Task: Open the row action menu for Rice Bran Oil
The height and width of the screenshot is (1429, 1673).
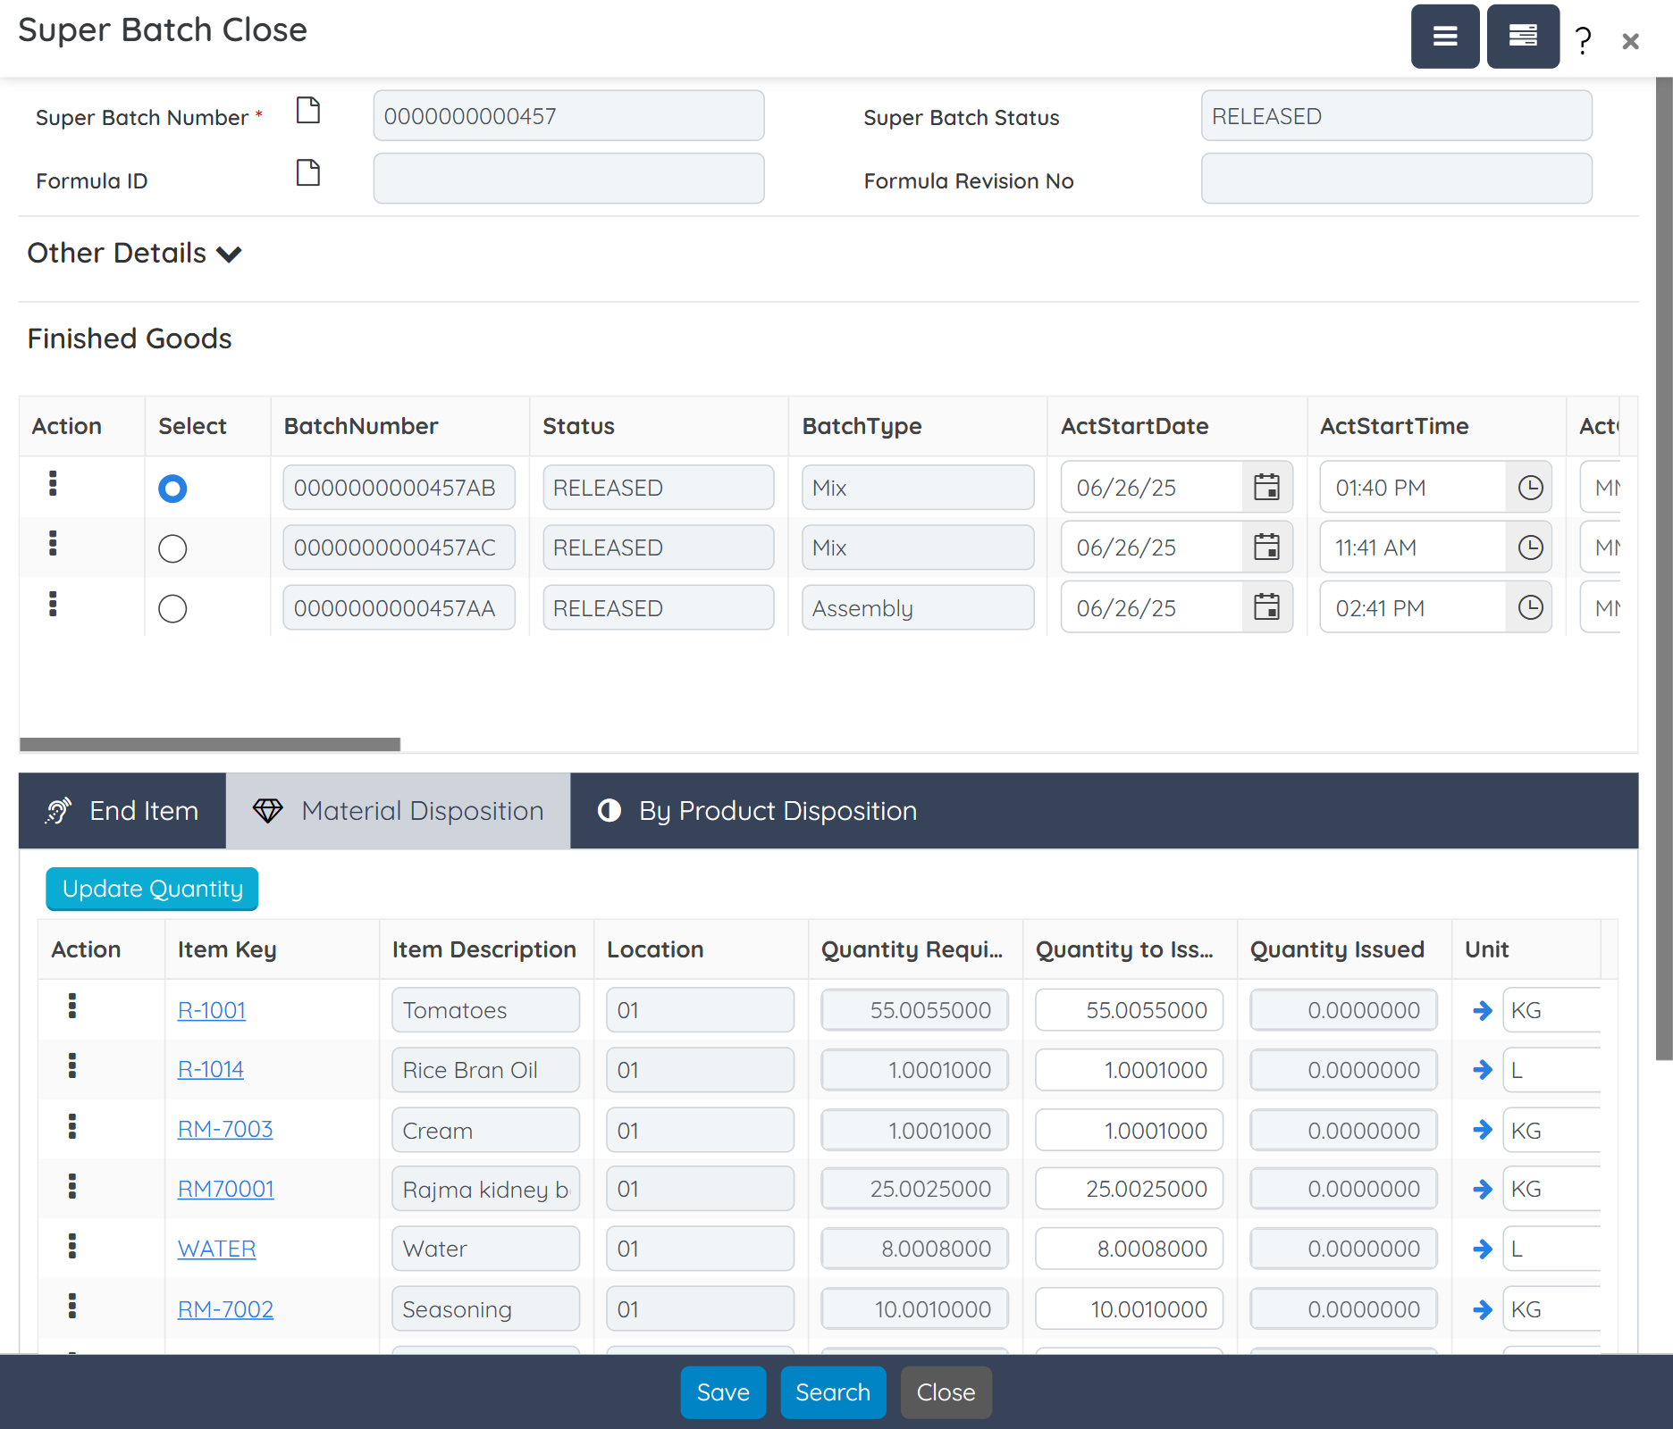Action: pyautogui.click(x=72, y=1065)
